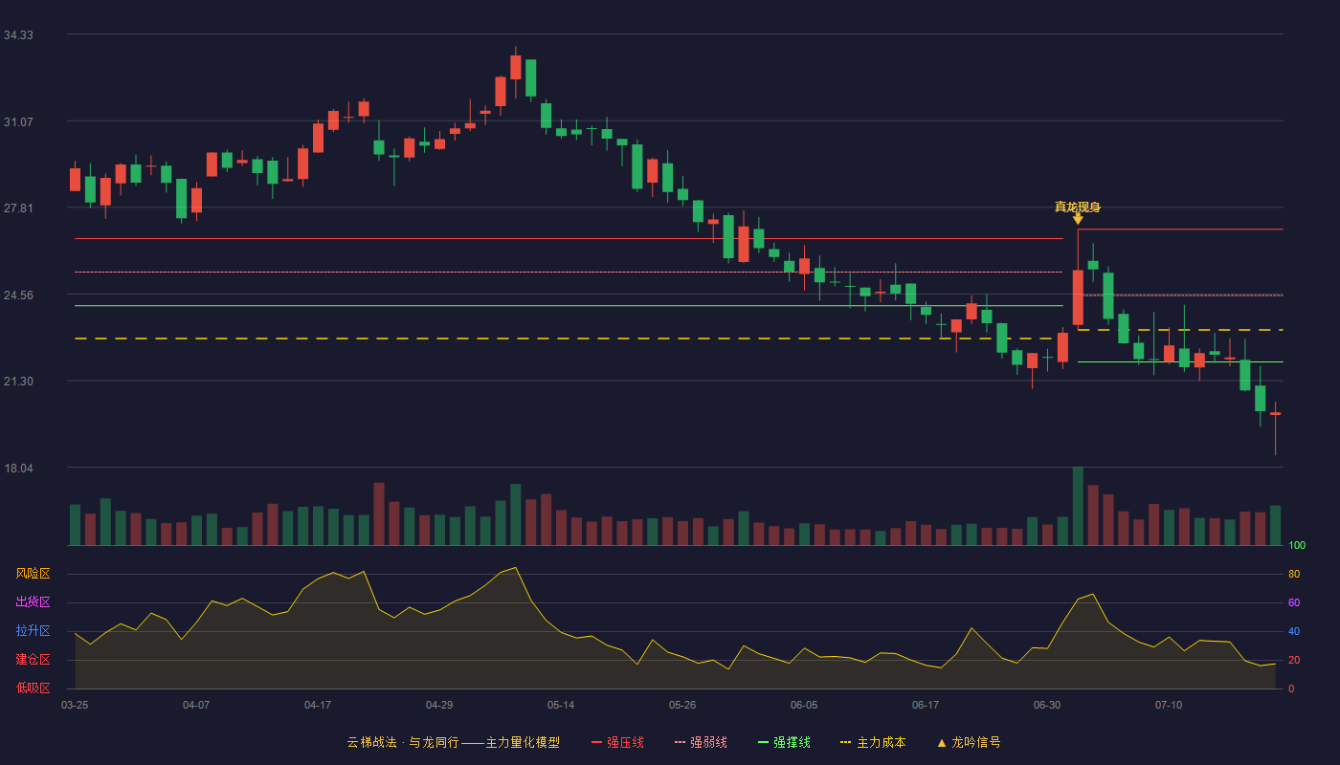
Task: Click the blue 40 indicator axis value
Action: point(1294,631)
